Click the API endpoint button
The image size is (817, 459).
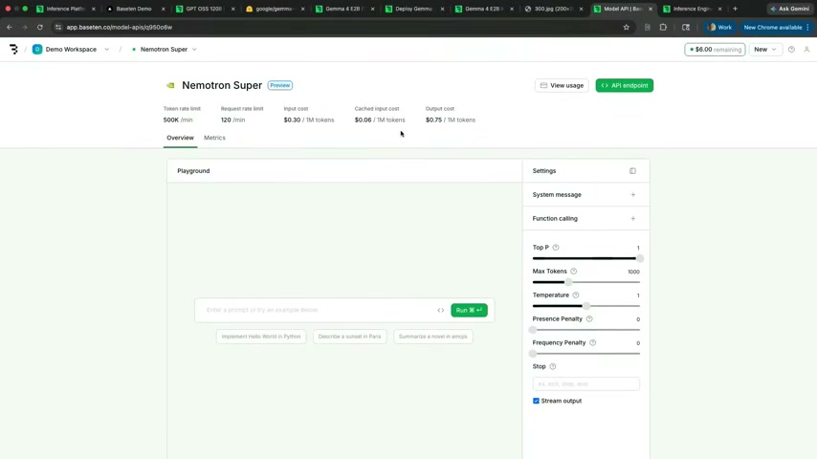(624, 85)
